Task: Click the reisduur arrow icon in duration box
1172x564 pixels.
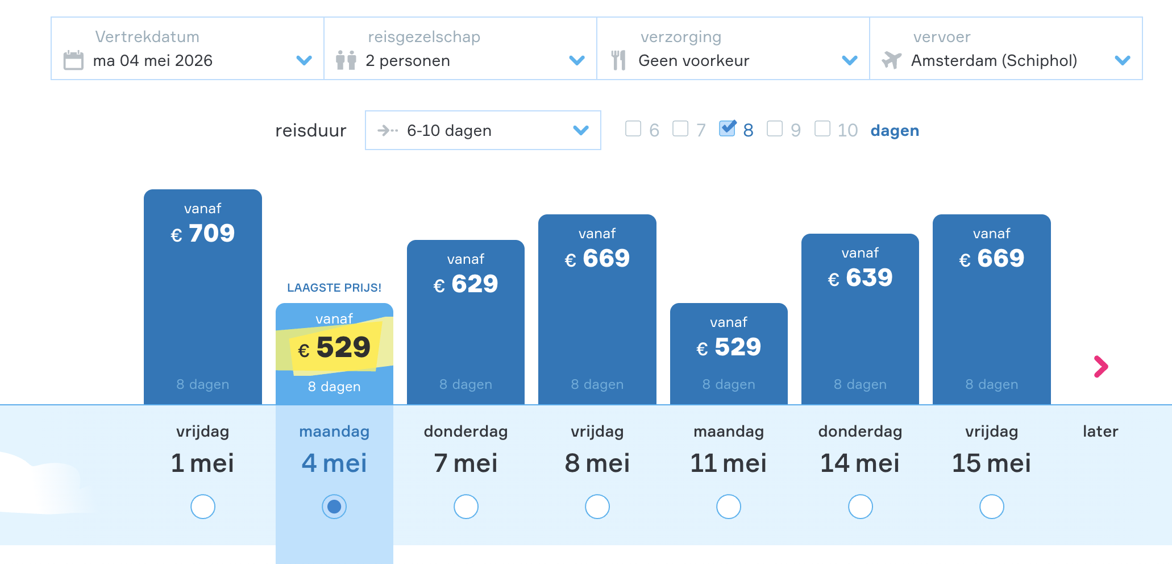Action: coord(388,131)
